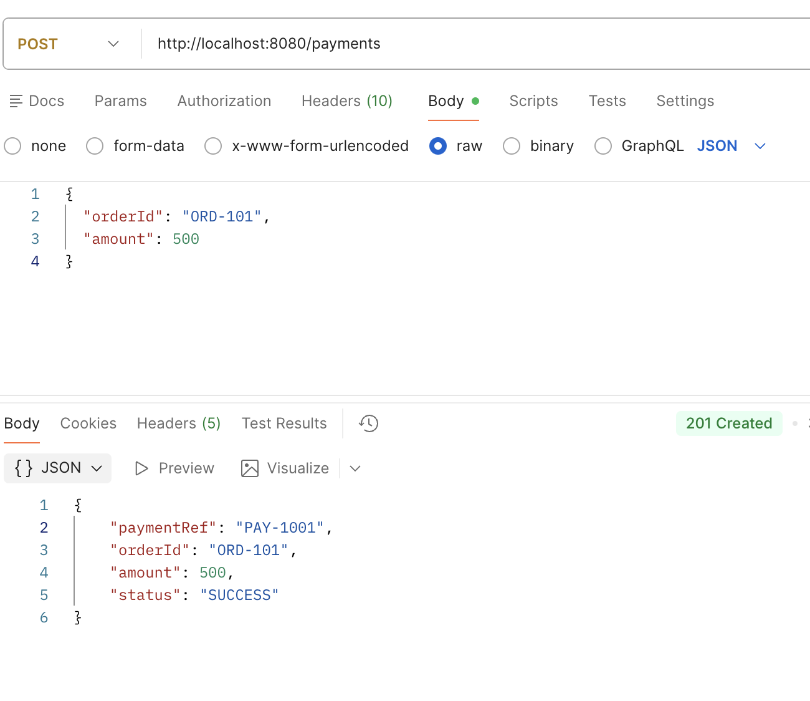810x701 pixels.
Task: Open the Scripts tab
Action: 533,101
